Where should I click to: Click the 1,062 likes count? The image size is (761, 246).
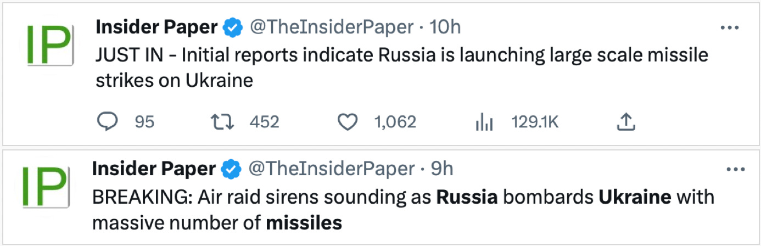(395, 122)
